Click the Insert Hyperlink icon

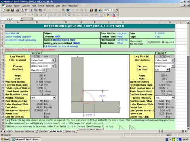[x=64, y=10]
